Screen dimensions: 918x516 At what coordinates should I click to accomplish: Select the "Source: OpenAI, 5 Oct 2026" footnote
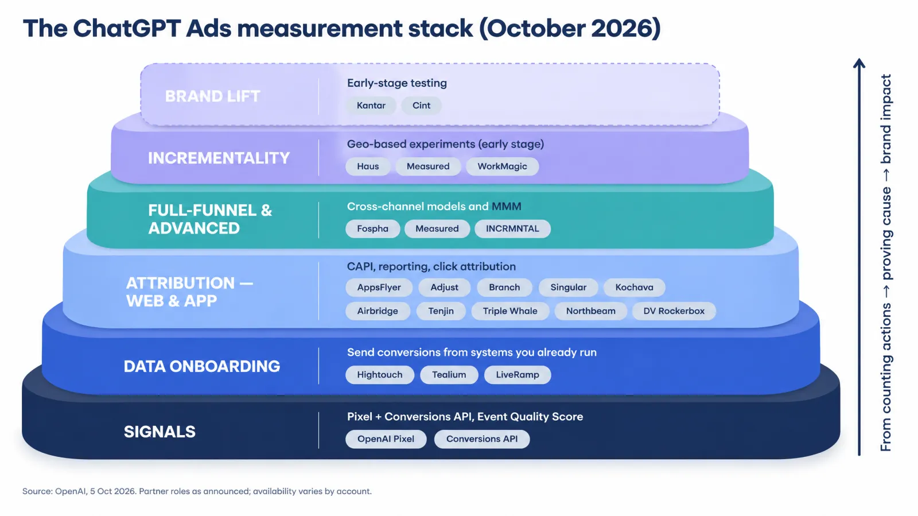pyautogui.click(x=197, y=491)
